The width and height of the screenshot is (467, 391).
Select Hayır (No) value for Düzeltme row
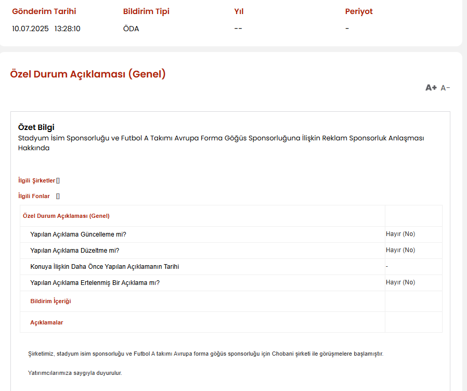pos(400,250)
